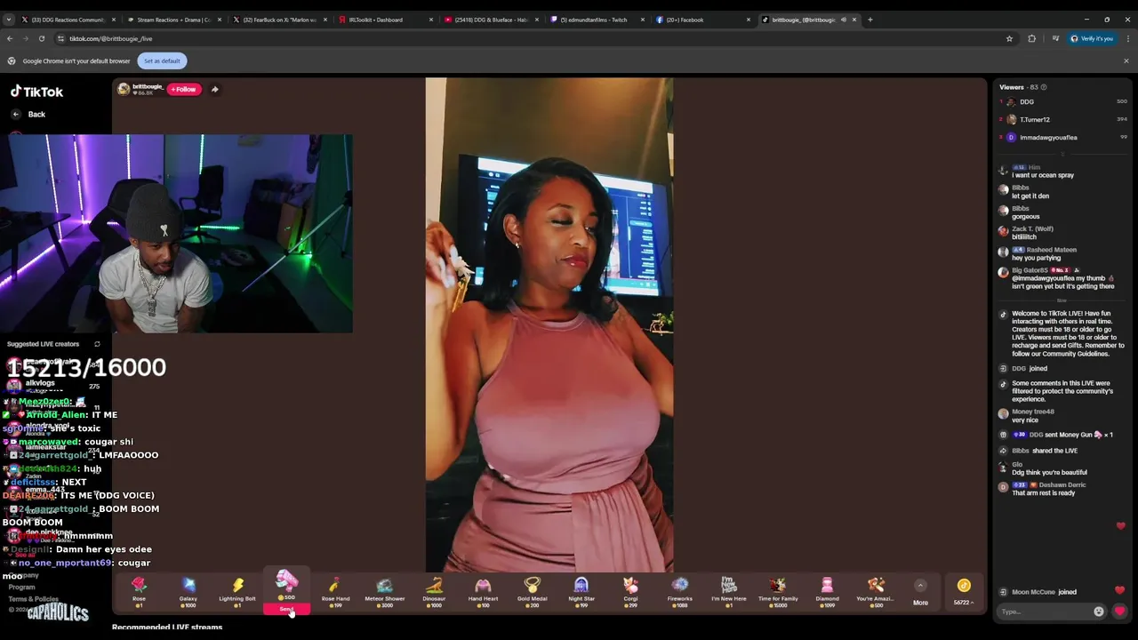Select the Hand Heart gift
Viewport: 1138px width, 640px height.
point(483,590)
